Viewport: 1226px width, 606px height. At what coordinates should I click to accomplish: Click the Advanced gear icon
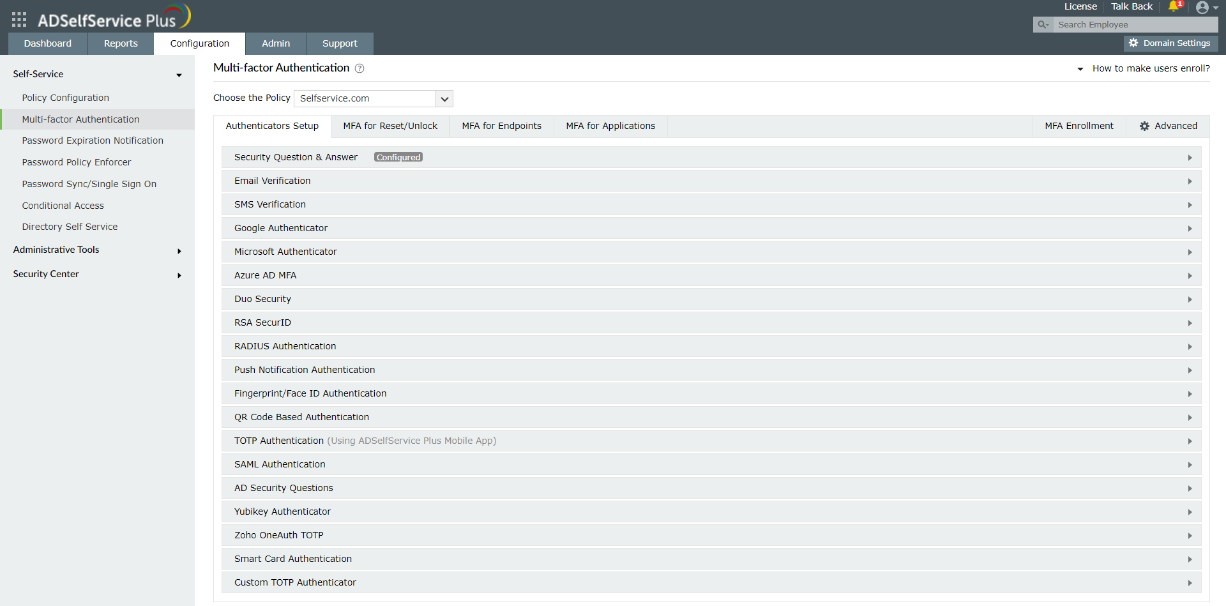point(1144,126)
